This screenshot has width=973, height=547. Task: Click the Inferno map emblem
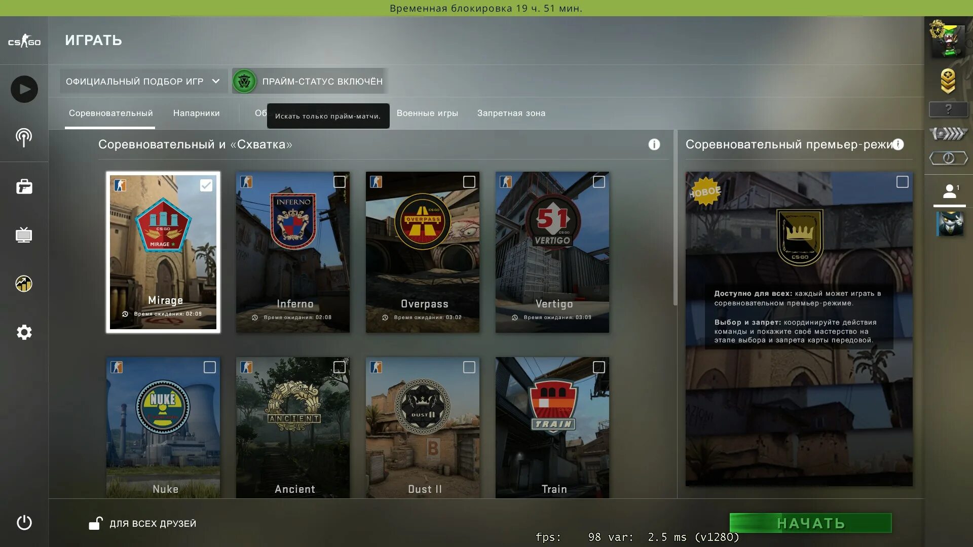(293, 220)
